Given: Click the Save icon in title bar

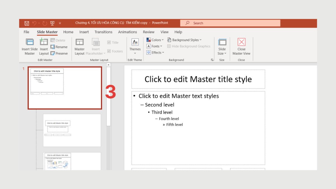Looking at the screenshot, I should pyautogui.click(x=27, y=23).
